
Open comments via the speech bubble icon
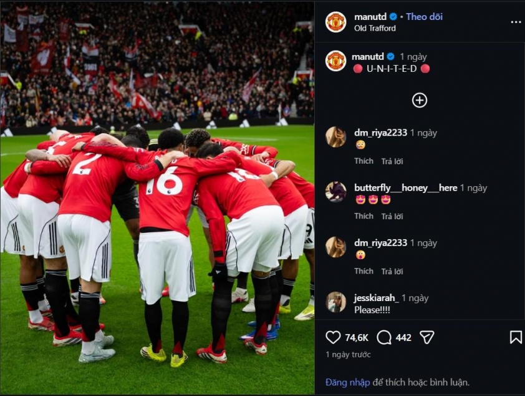point(383,337)
